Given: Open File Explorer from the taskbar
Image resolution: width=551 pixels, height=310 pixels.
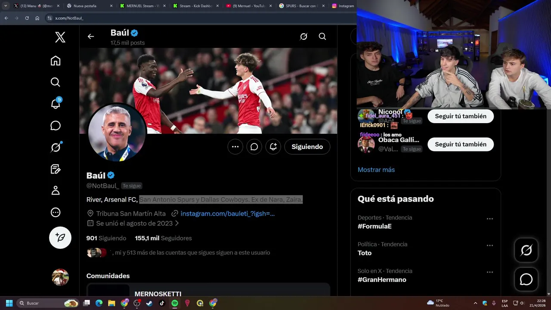Looking at the screenshot, I should pos(111,303).
